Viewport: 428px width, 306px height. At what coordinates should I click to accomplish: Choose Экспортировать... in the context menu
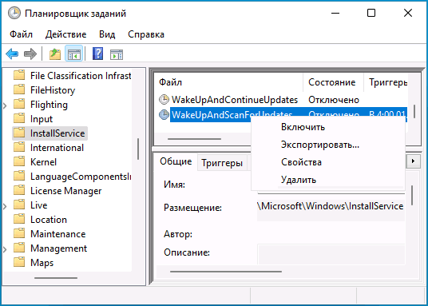coord(328,145)
